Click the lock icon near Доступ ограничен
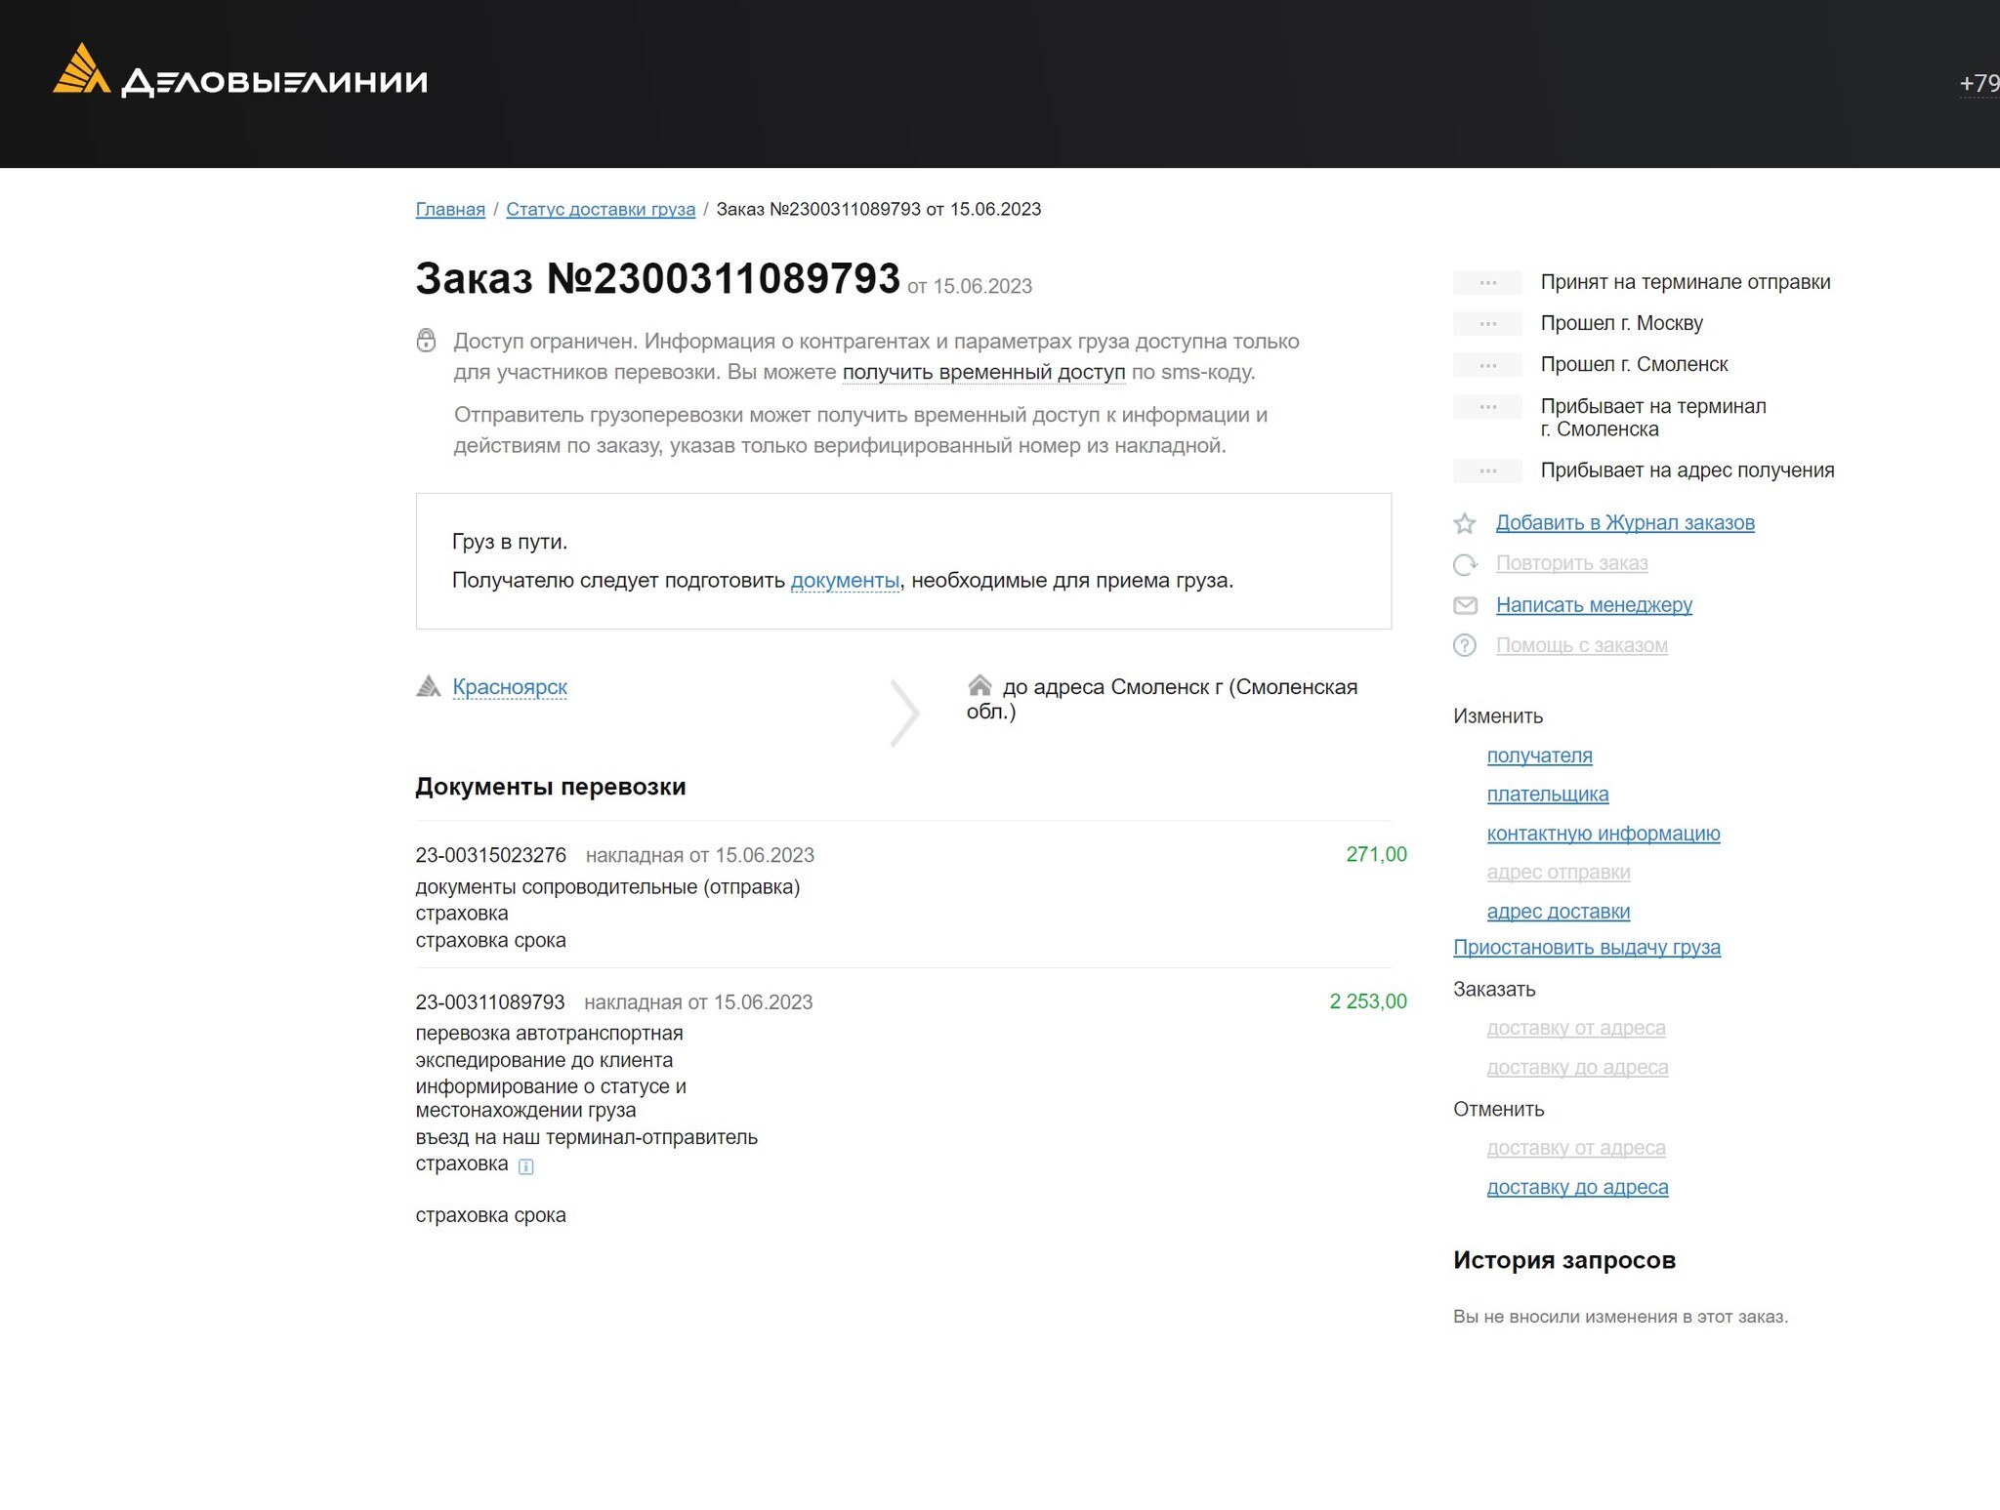The height and width of the screenshot is (1510, 2000). [426, 340]
